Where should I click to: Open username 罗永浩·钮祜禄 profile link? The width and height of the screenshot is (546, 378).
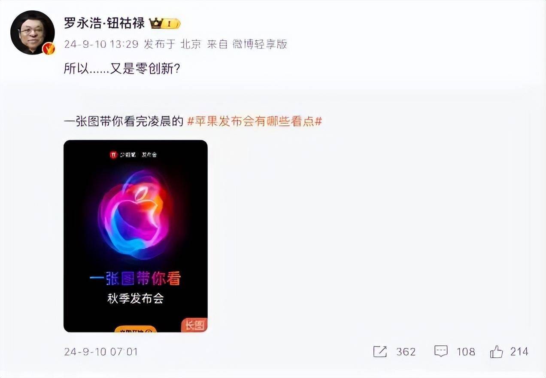click(104, 23)
